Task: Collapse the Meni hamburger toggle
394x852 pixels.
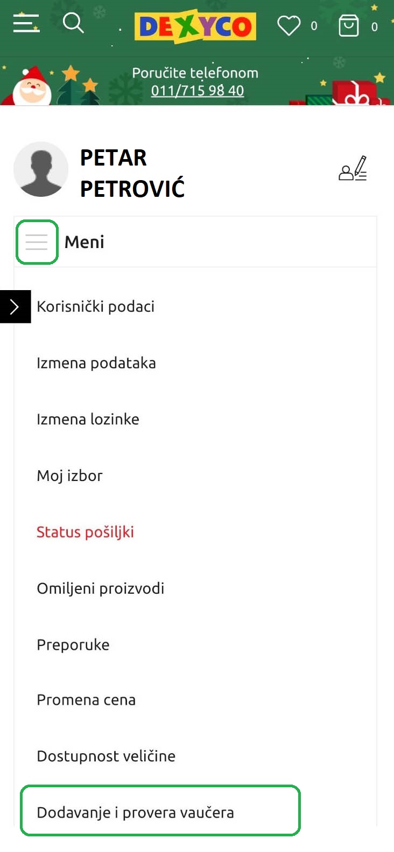Action: (37, 242)
